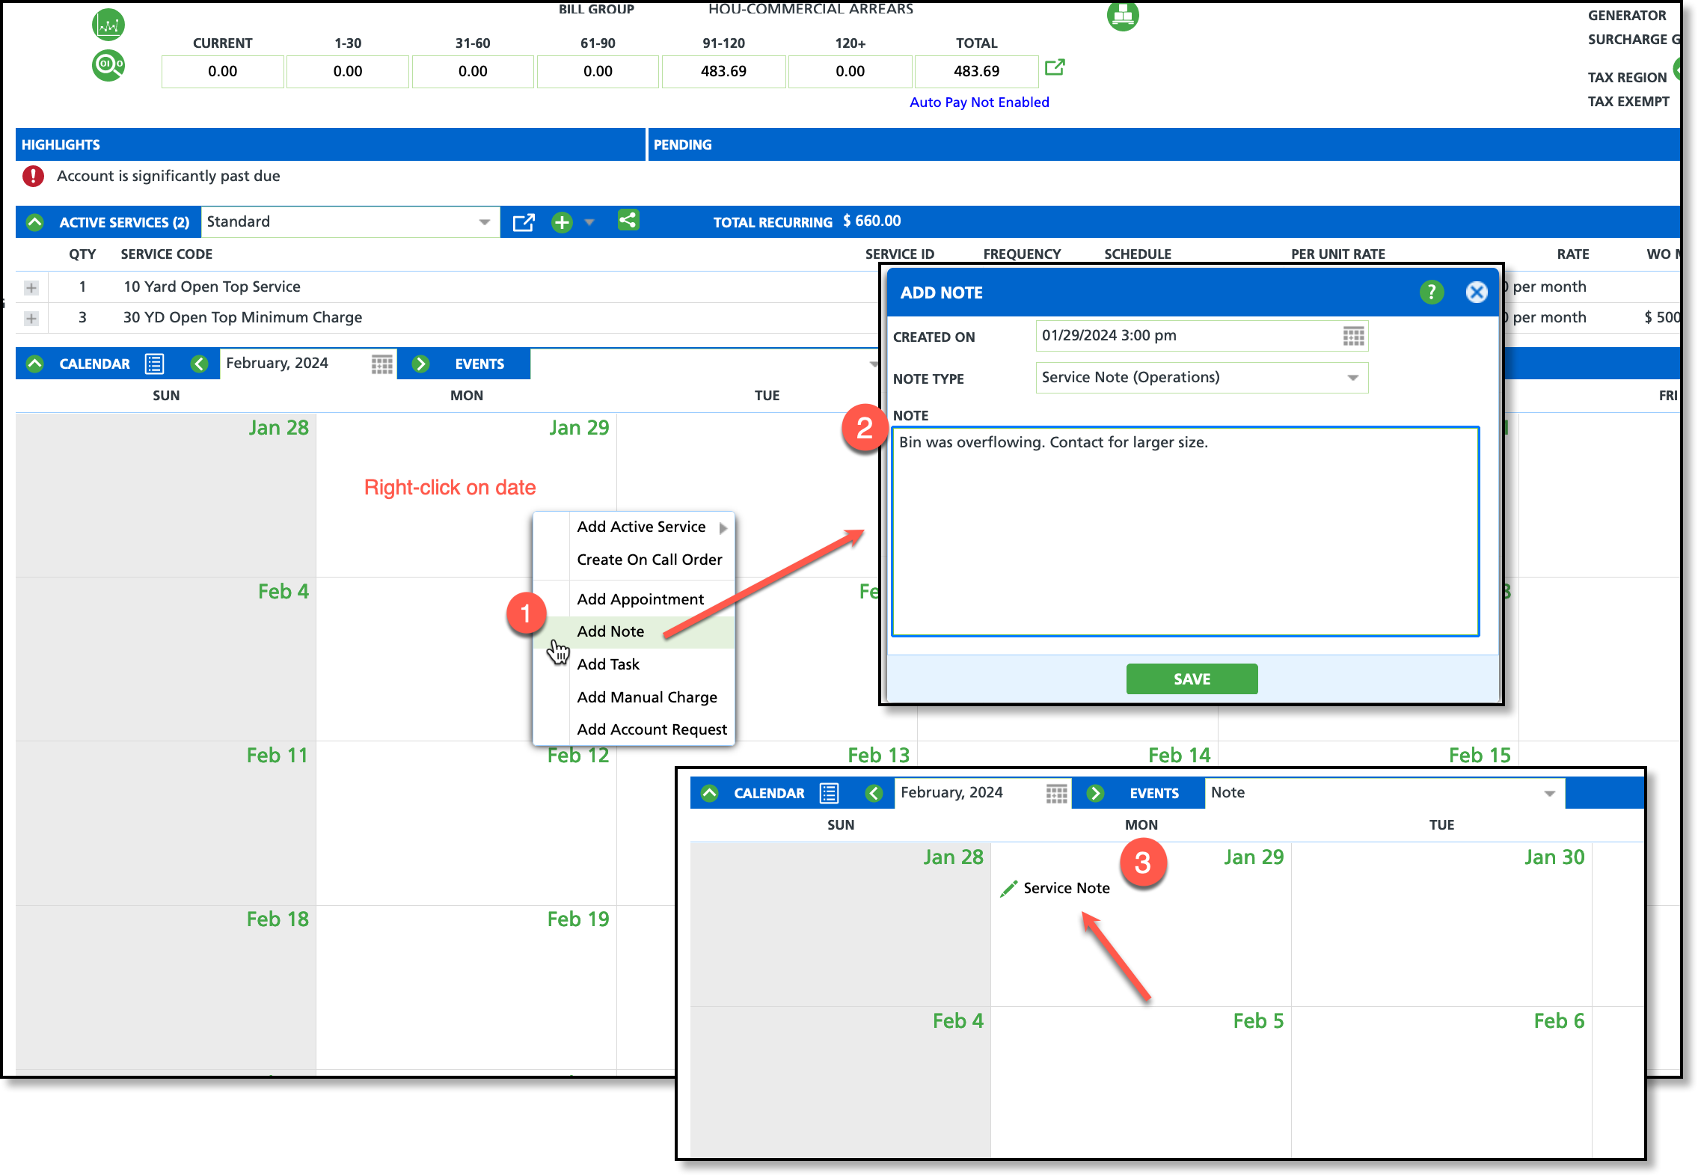The image size is (1698, 1176).
Task: Open the Created On date picker icon
Action: (x=1353, y=336)
